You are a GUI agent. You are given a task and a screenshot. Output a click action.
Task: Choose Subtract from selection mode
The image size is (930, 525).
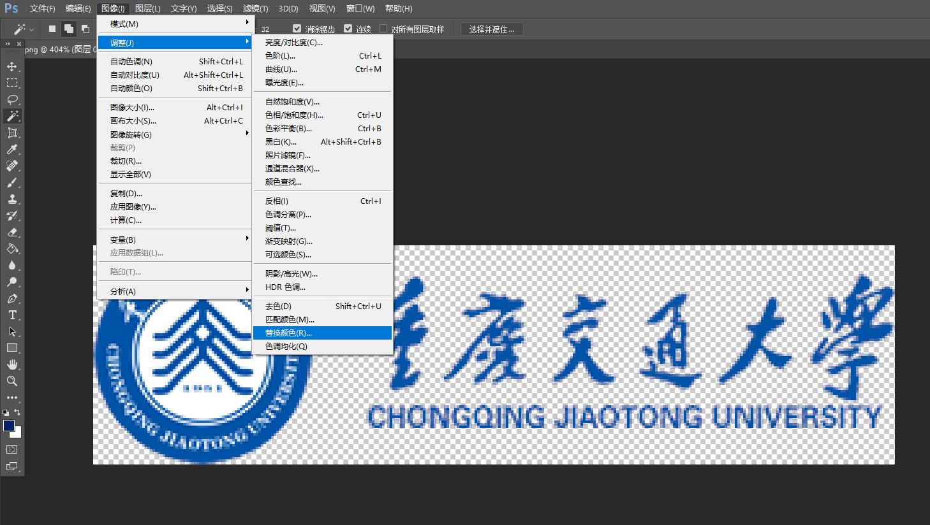pos(85,29)
